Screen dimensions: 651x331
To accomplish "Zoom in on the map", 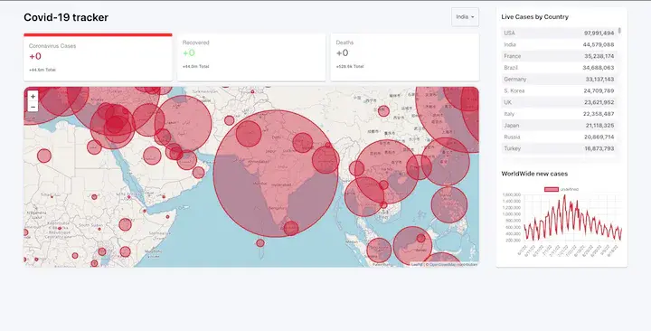I will pyautogui.click(x=33, y=97).
